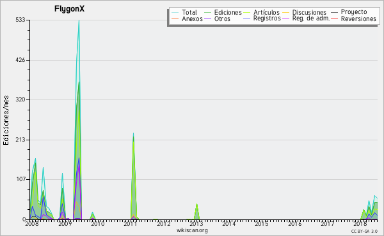The width and height of the screenshot is (384, 236).
Task: Click the Reg. de adm. legend label
Action: pyautogui.click(x=311, y=18)
